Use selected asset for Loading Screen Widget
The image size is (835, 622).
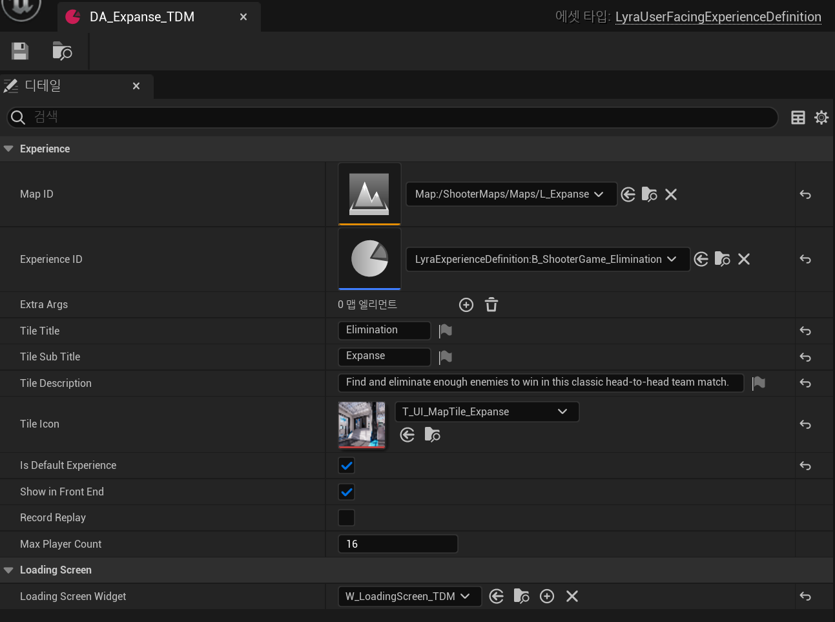(497, 596)
